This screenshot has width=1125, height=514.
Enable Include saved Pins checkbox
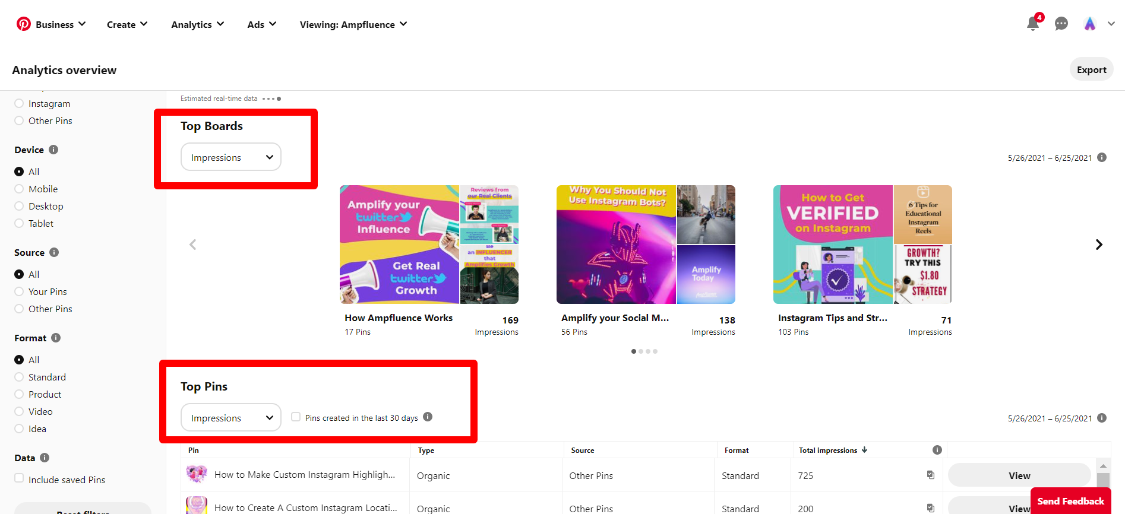[19, 478]
